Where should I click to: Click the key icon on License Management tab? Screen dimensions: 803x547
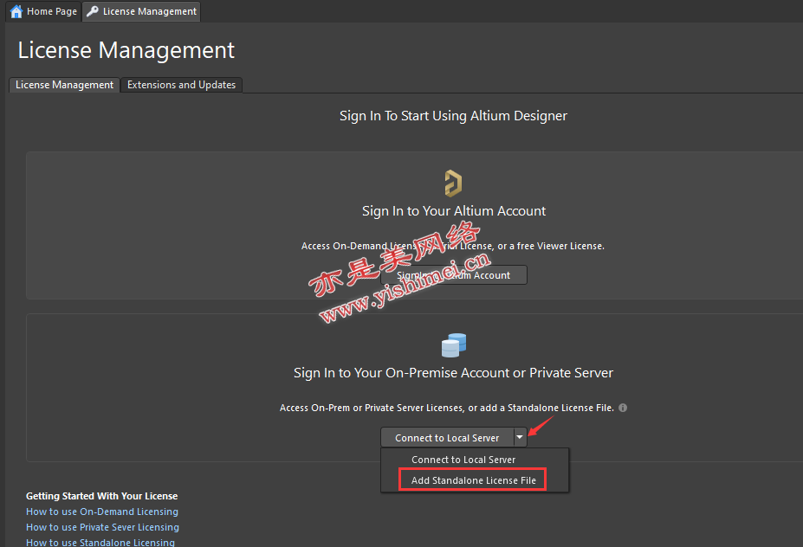tap(93, 11)
